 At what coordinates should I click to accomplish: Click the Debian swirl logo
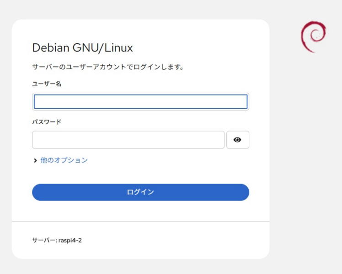314,37
